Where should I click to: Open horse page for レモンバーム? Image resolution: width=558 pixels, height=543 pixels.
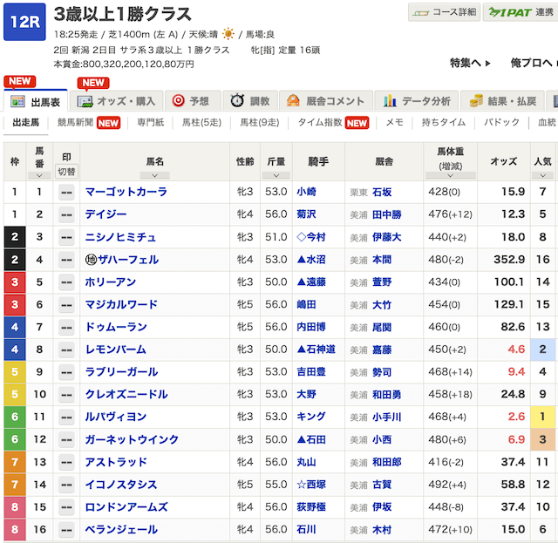115,350
